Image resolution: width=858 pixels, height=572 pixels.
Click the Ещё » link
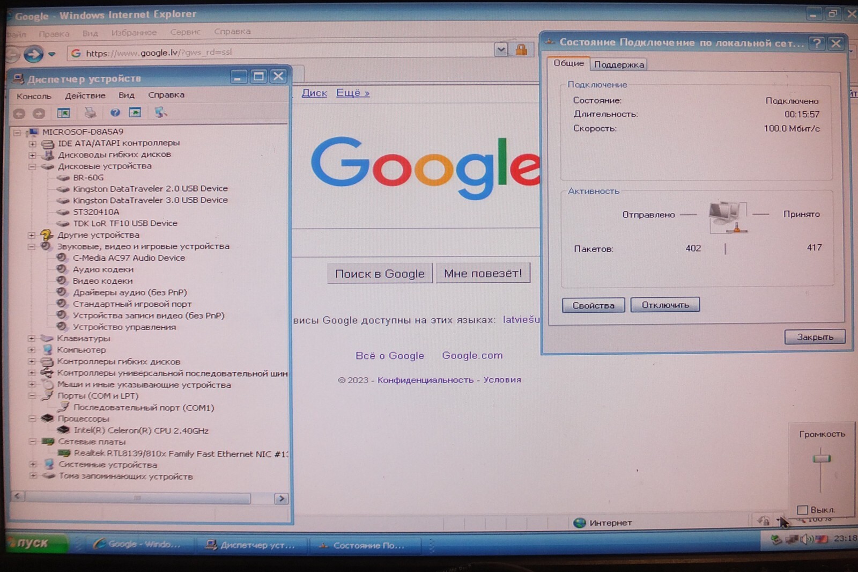pos(353,93)
